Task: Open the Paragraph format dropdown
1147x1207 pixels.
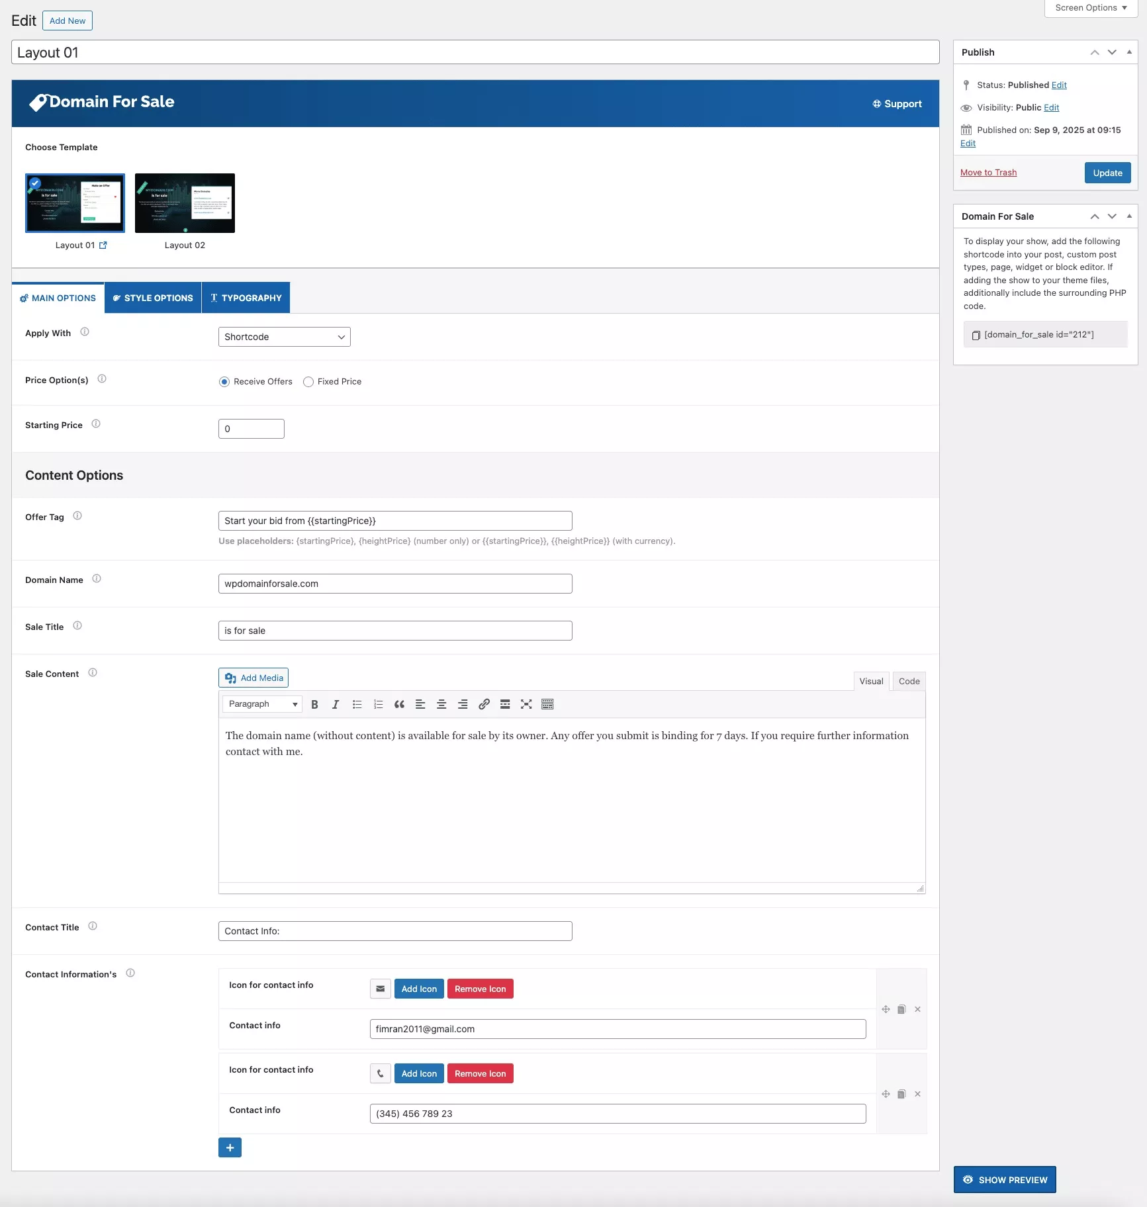Action: [x=262, y=704]
